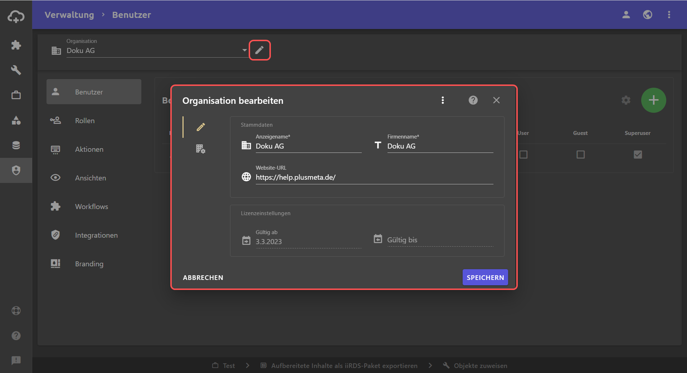Click the globe language icon in top bar
Screen dimensions: 687x373
click(647, 15)
